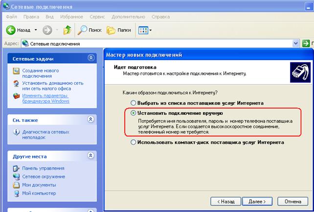Screen dimensions: 314x212
Task: Click the Отмена button
Action: click(x=293, y=201)
